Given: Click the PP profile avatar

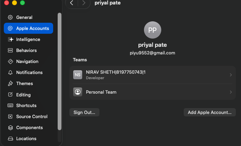Looking at the screenshot, I should point(153,30).
